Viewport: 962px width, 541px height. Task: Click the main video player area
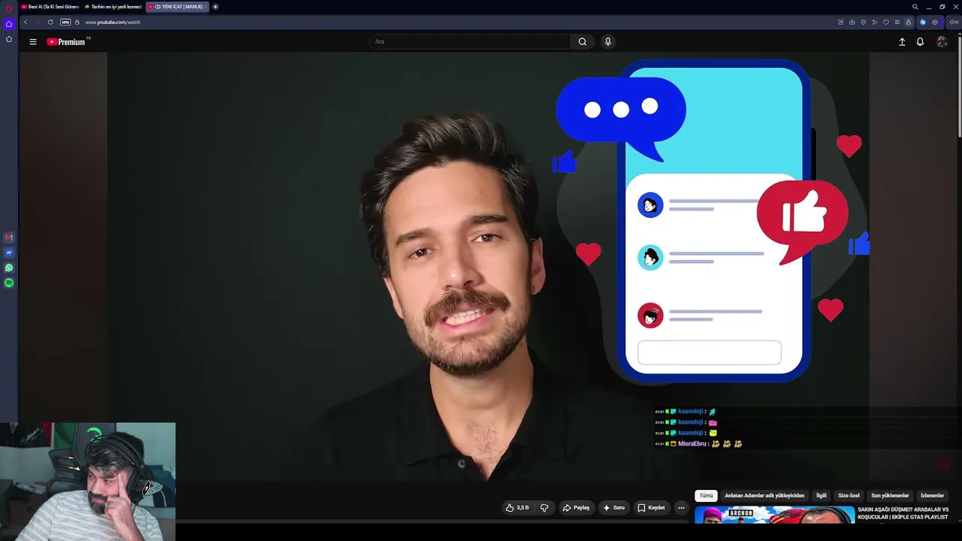(x=489, y=267)
